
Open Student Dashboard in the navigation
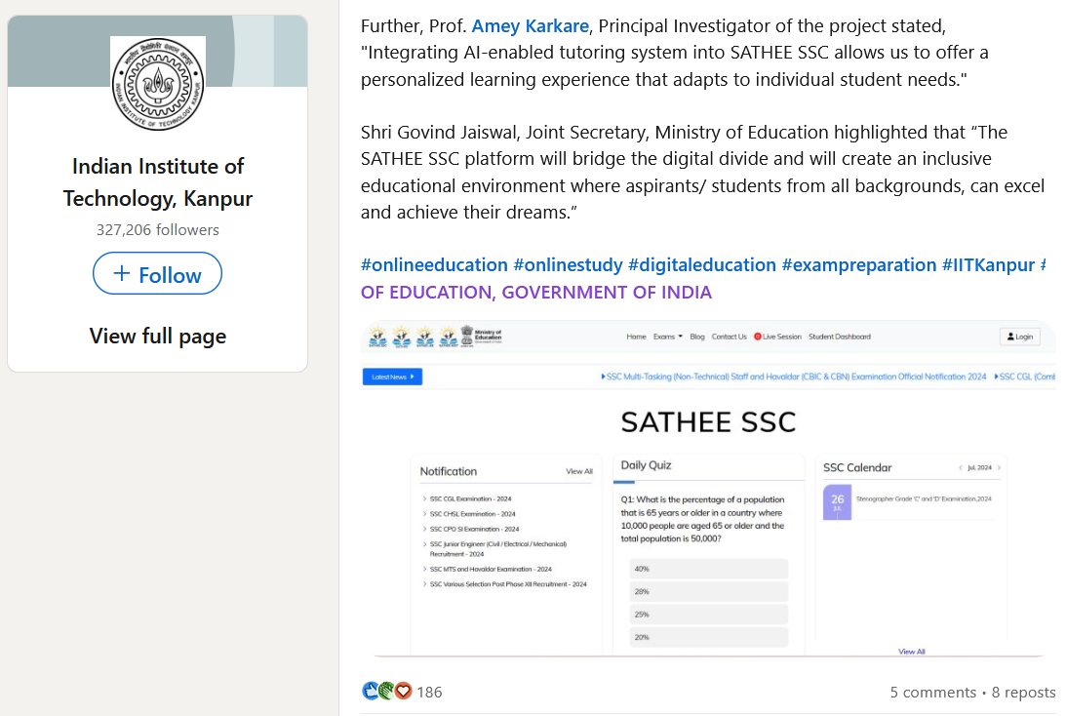coord(840,337)
